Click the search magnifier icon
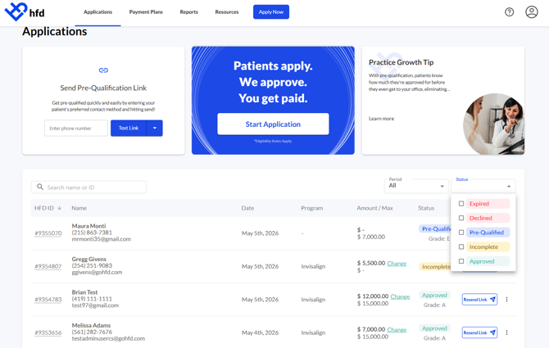 [40, 188]
